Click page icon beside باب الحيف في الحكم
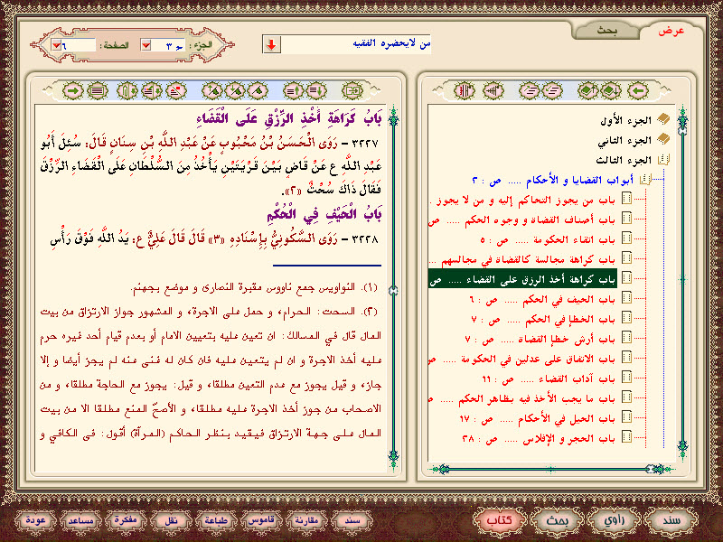The width and height of the screenshot is (723, 542). [626, 298]
